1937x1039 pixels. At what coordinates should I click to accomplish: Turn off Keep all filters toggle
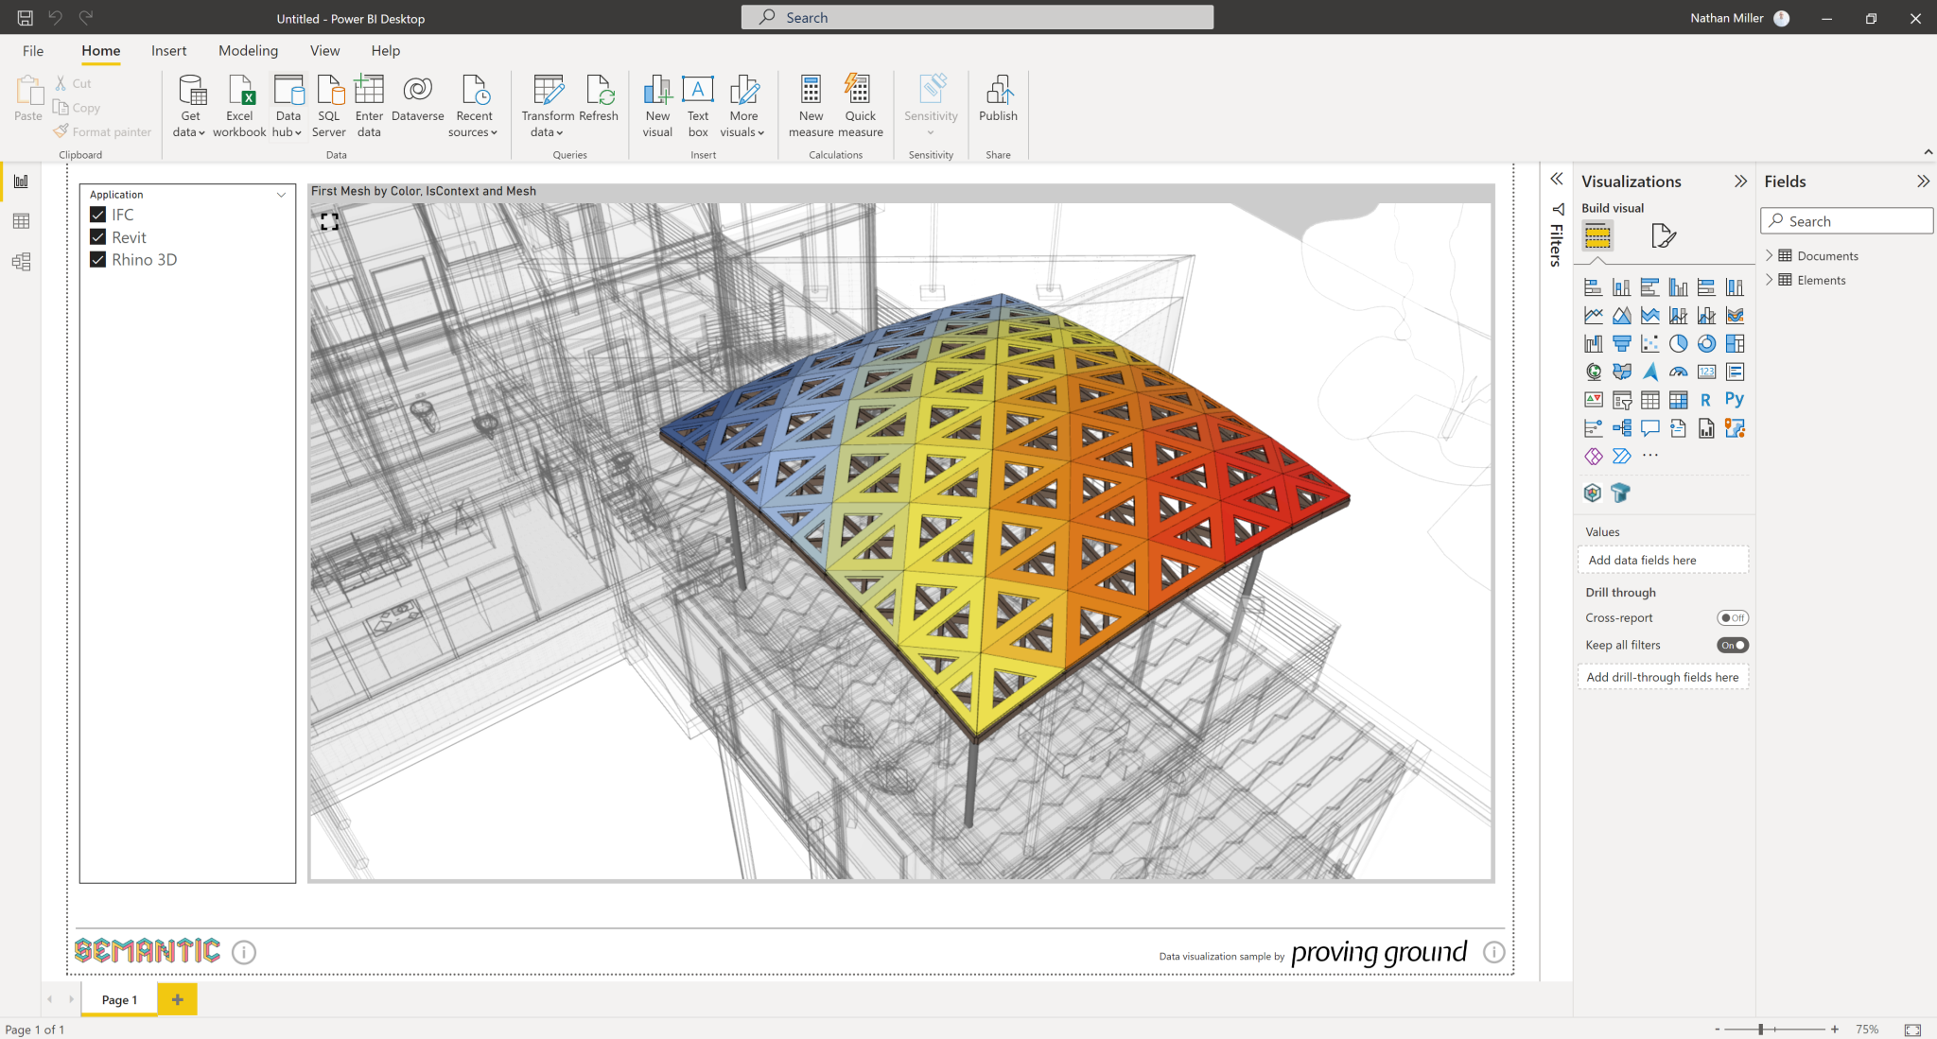1733,645
